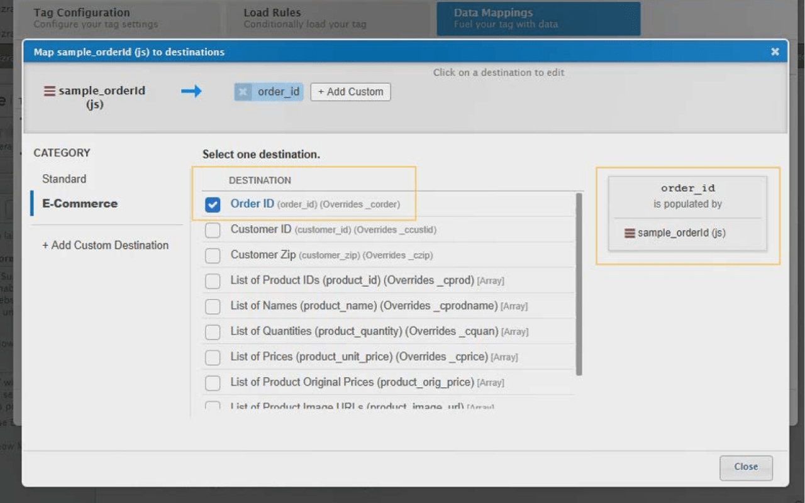Close the mapping dialog with the X icon
The height and width of the screenshot is (503, 805).
(x=775, y=52)
